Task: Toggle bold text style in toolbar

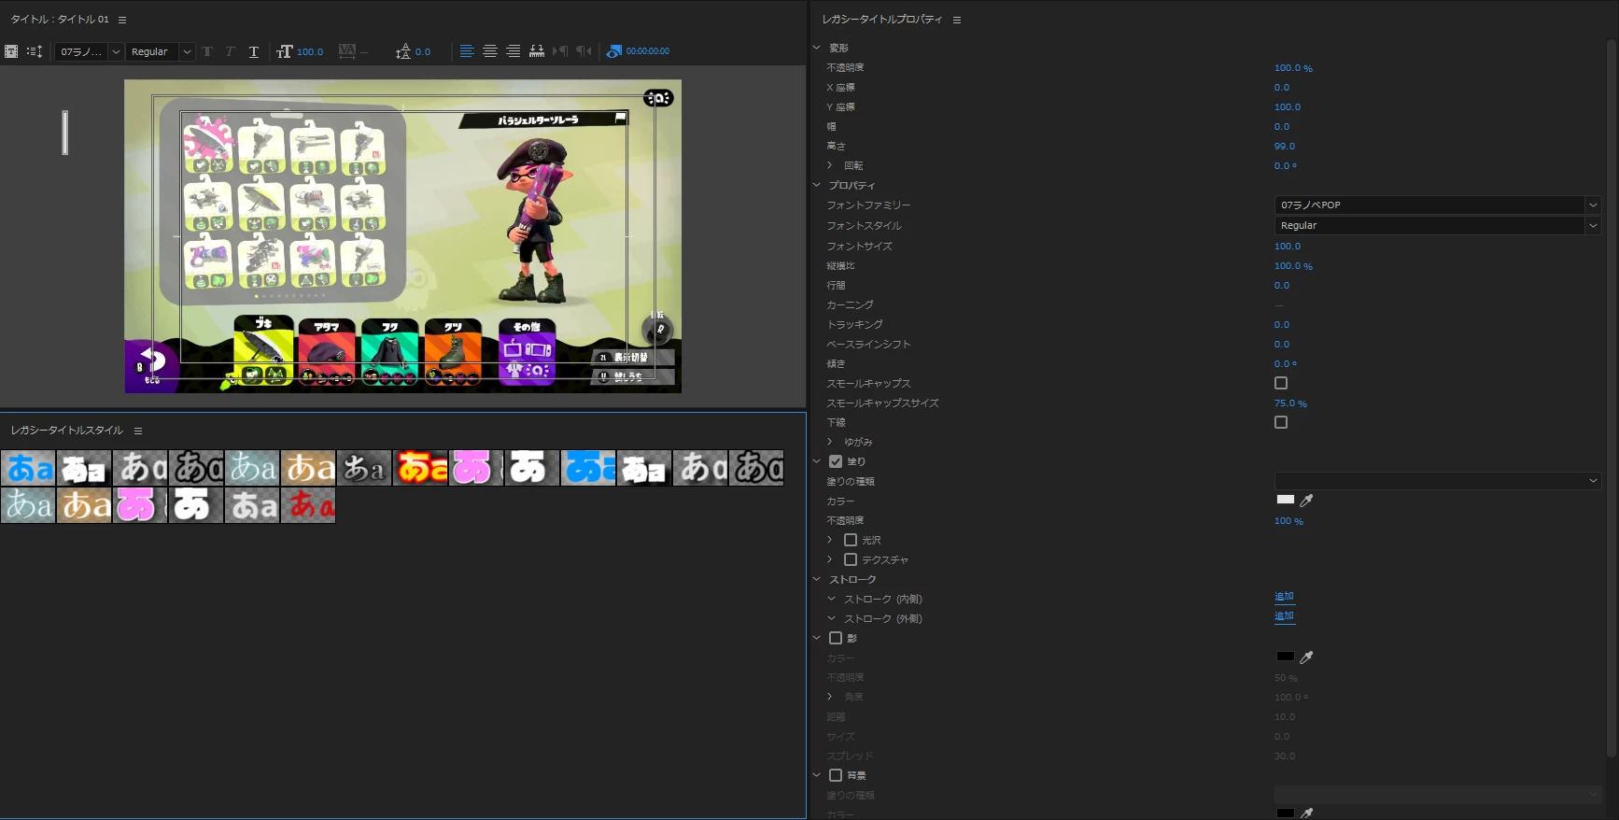Action: coord(207,51)
